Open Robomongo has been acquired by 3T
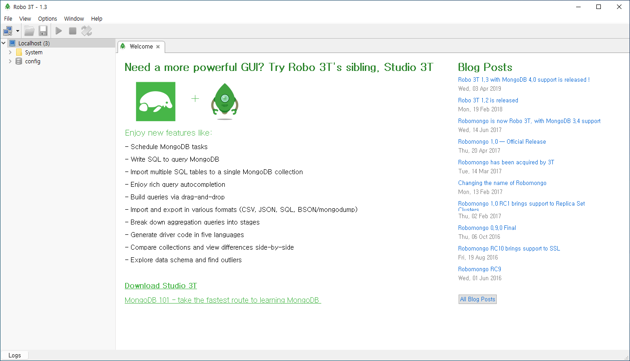 (x=506, y=162)
